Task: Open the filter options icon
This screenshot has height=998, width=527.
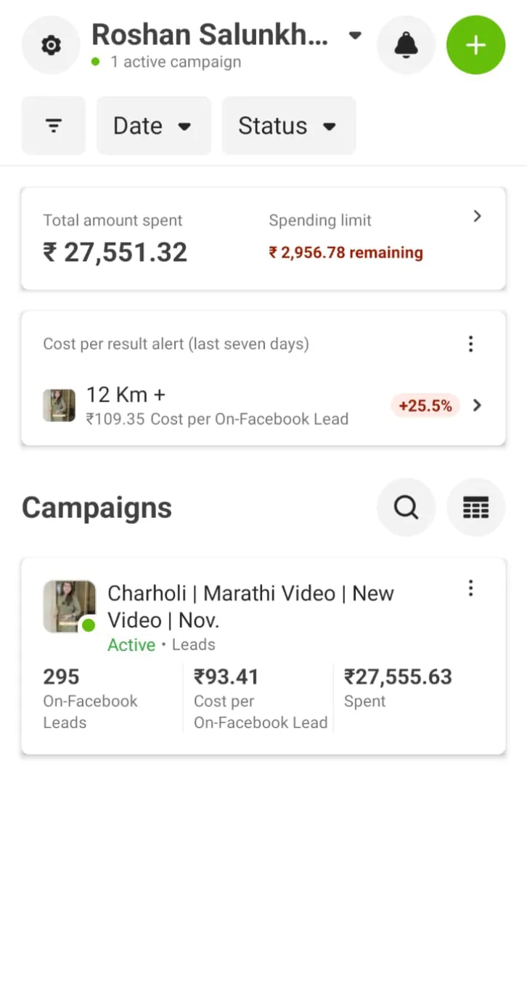Action: tap(54, 126)
